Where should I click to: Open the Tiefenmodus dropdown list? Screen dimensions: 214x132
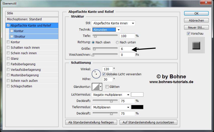[x=111, y=107]
